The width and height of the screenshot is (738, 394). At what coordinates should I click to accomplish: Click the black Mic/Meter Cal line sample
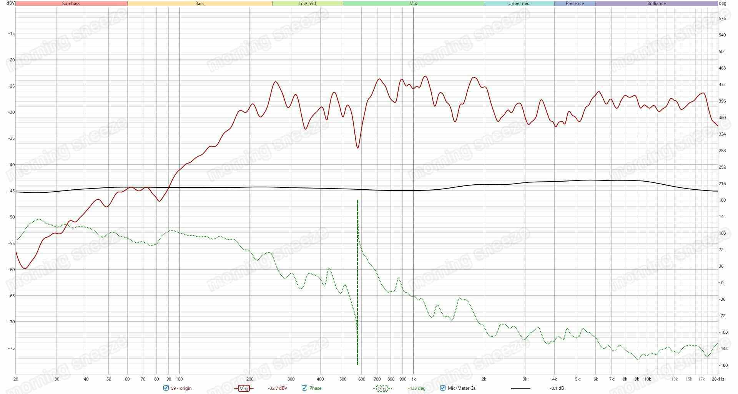coord(520,388)
